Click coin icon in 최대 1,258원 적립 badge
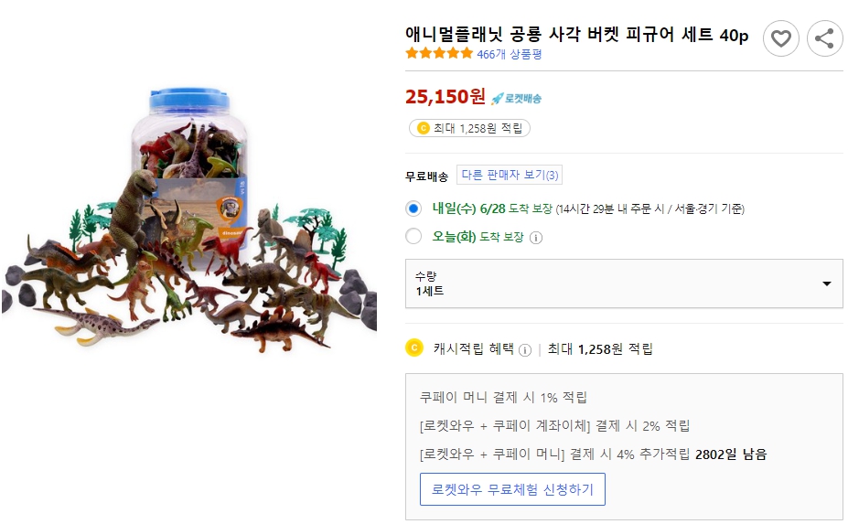The image size is (848, 524). click(423, 128)
